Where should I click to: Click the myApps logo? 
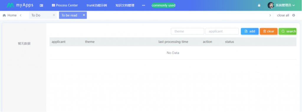(x=20, y=5)
